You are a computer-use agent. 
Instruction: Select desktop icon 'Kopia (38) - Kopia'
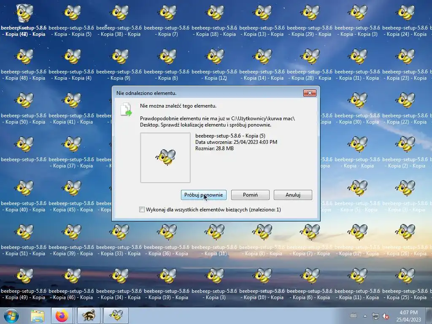click(119, 22)
